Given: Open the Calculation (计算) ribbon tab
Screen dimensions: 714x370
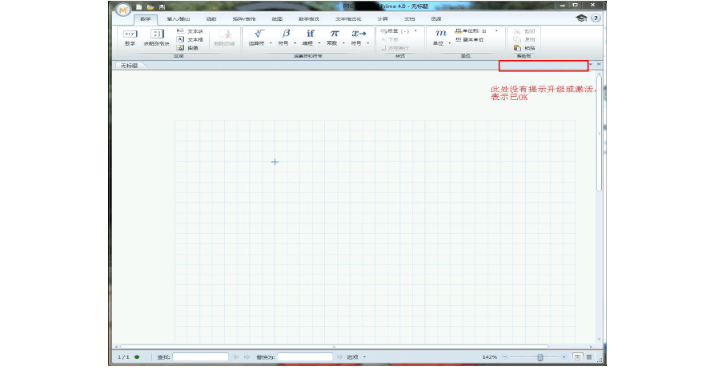Looking at the screenshot, I should coord(383,19).
